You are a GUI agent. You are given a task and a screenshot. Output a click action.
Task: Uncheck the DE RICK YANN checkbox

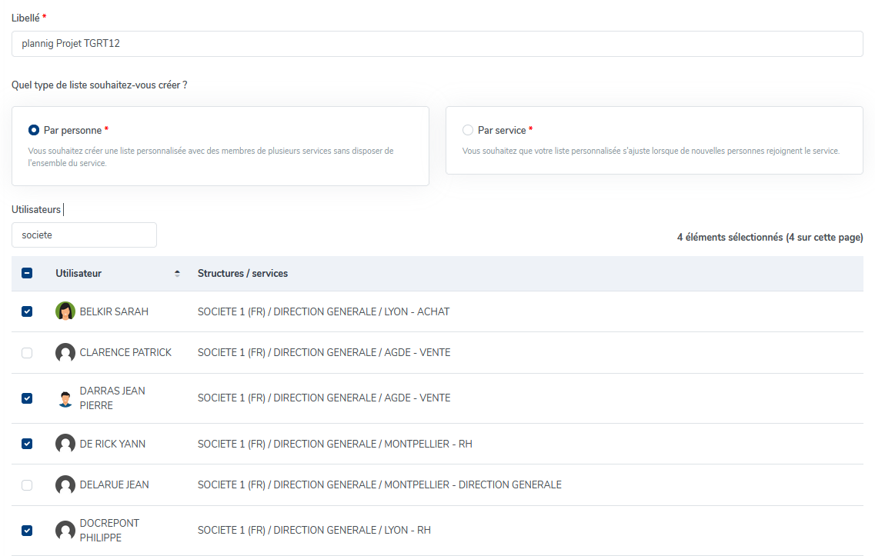[x=27, y=444]
